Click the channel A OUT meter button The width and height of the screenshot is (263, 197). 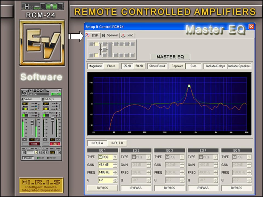pyautogui.click(x=38, y=140)
